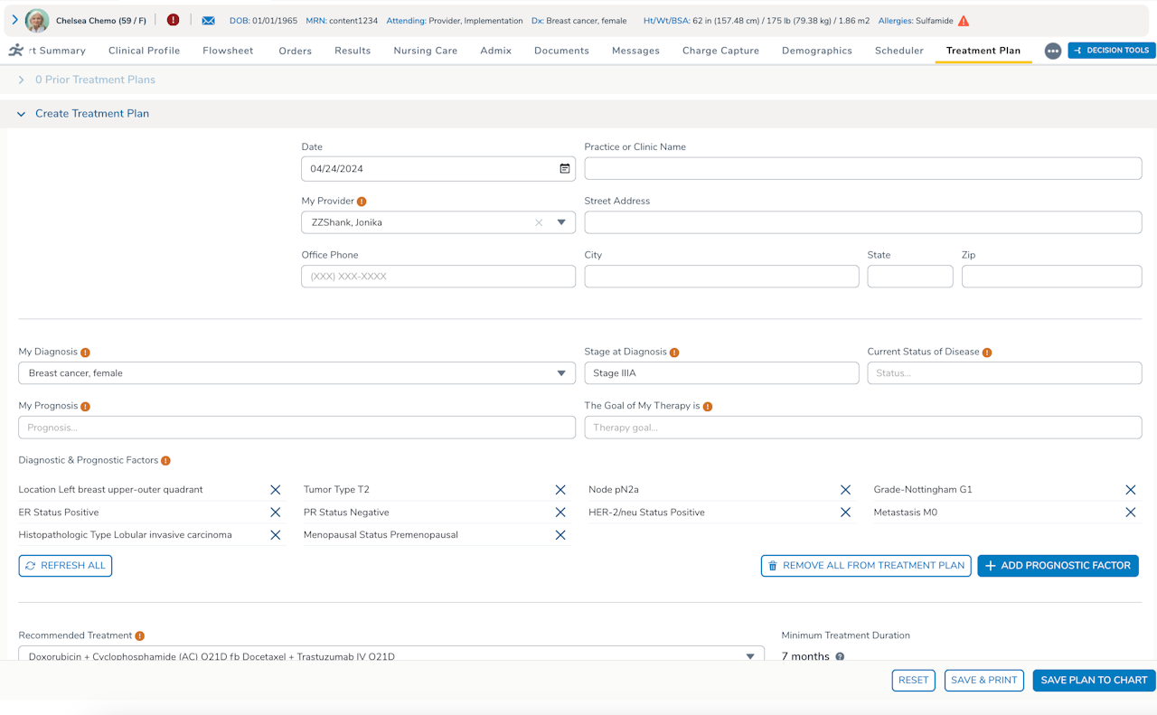1157x715 pixels.
Task: Remove the ER Status Positive factor
Action: pyautogui.click(x=276, y=513)
